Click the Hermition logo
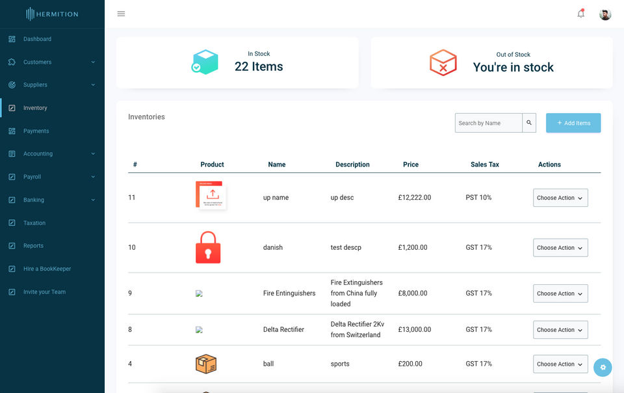The width and height of the screenshot is (624, 393). coord(52,14)
